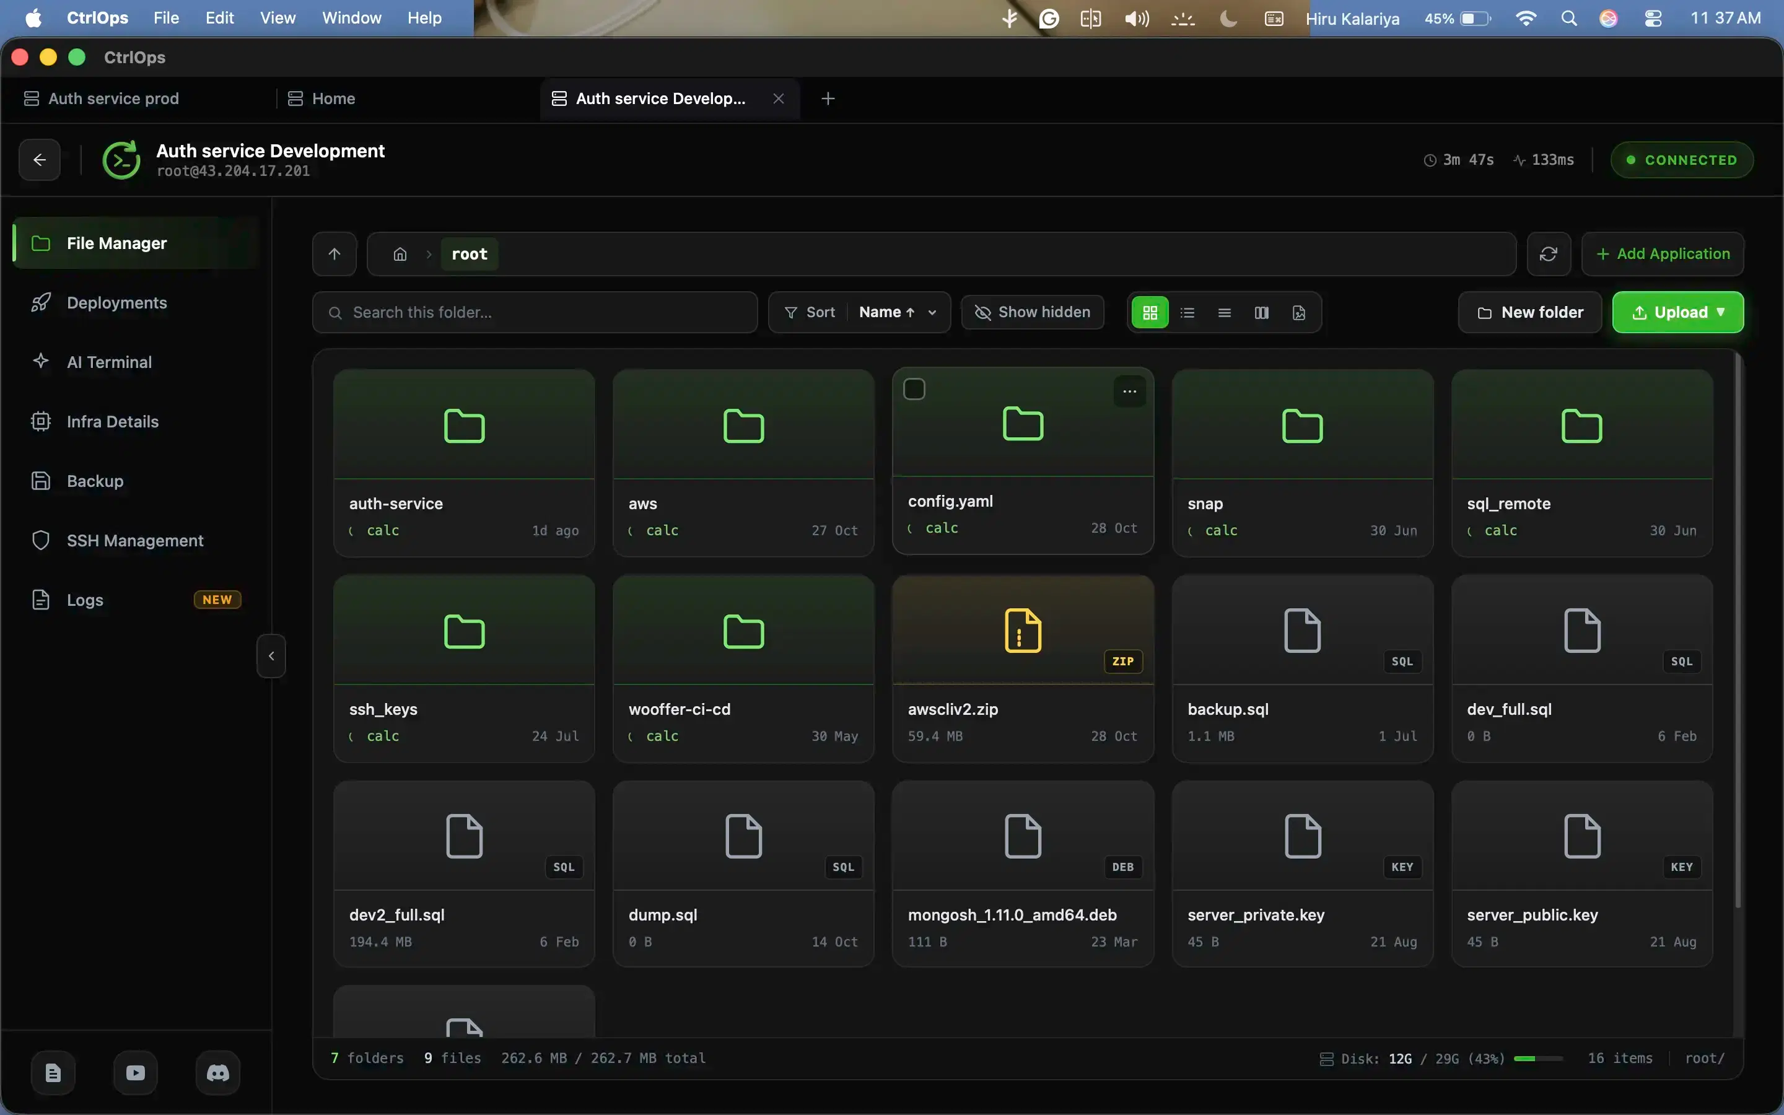Click the Search this folder field
Screen dimensions: 1784x1115
click(535, 312)
